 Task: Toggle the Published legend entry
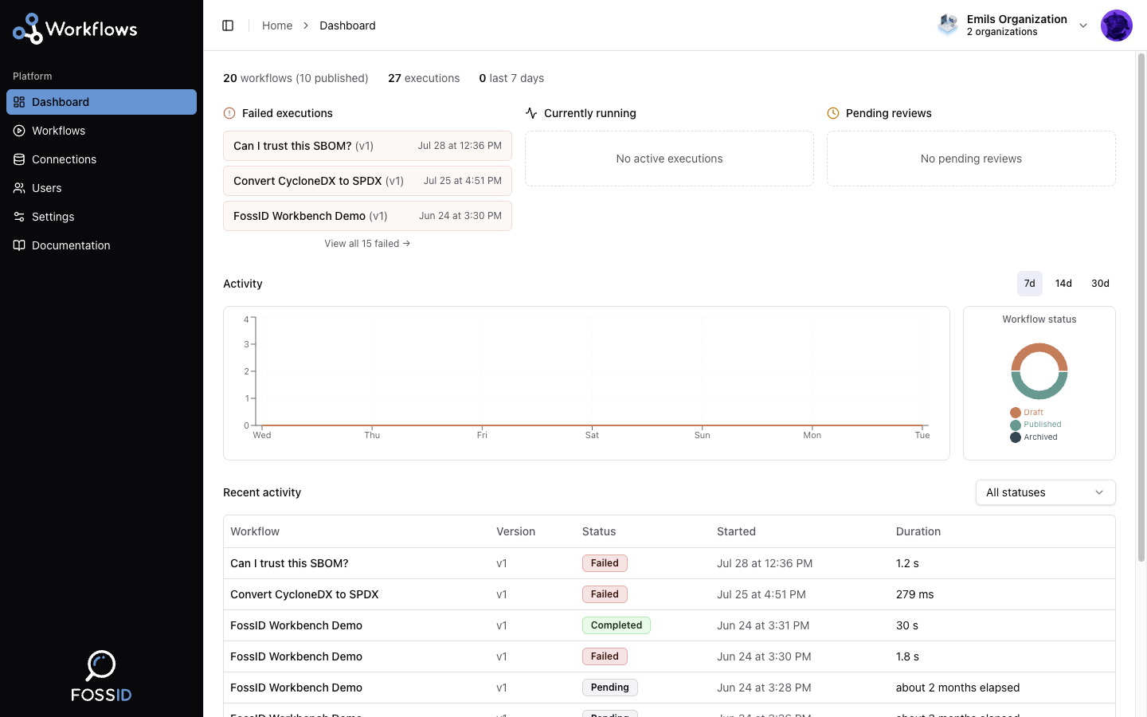point(1035,425)
